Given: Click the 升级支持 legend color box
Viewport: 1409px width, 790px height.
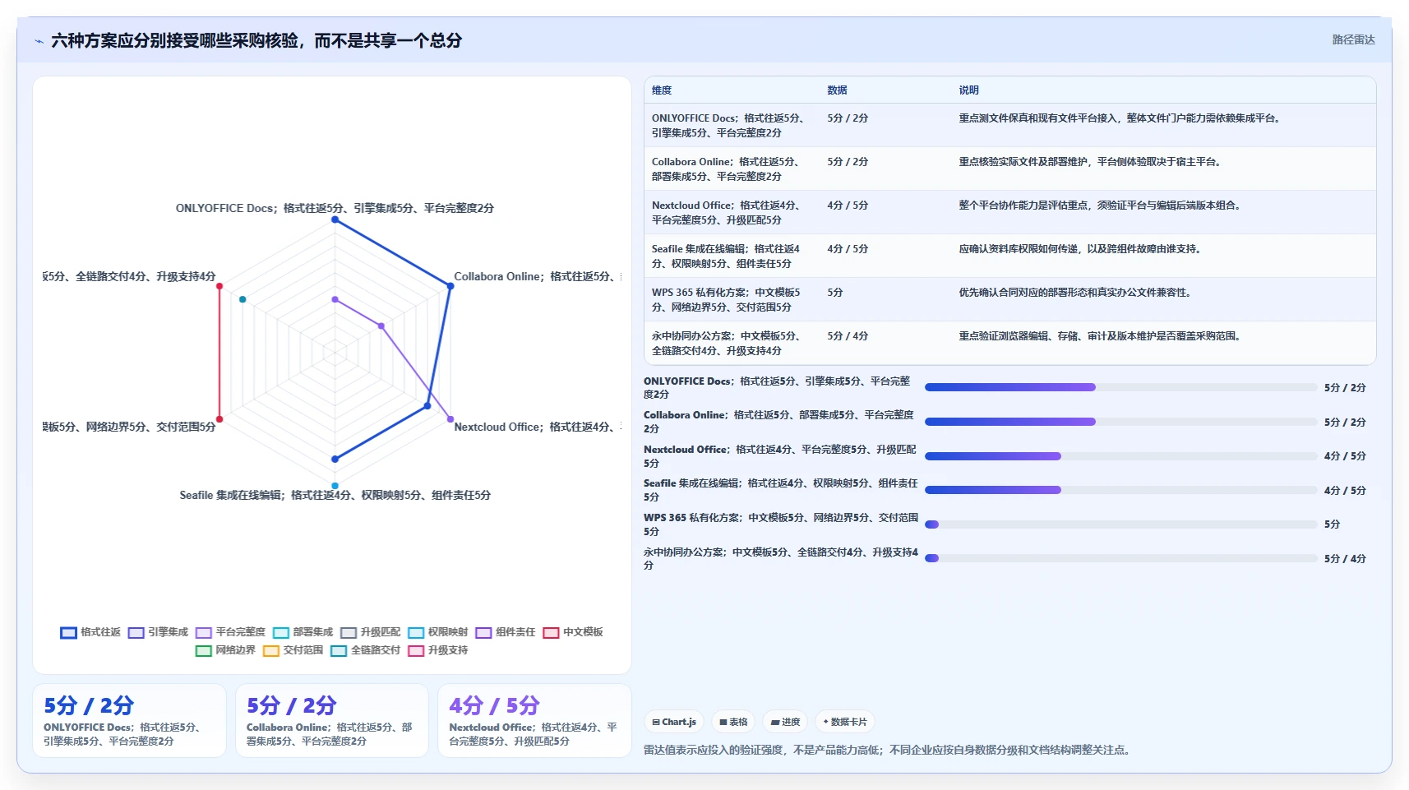Looking at the screenshot, I should pyautogui.click(x=416, y=651).
